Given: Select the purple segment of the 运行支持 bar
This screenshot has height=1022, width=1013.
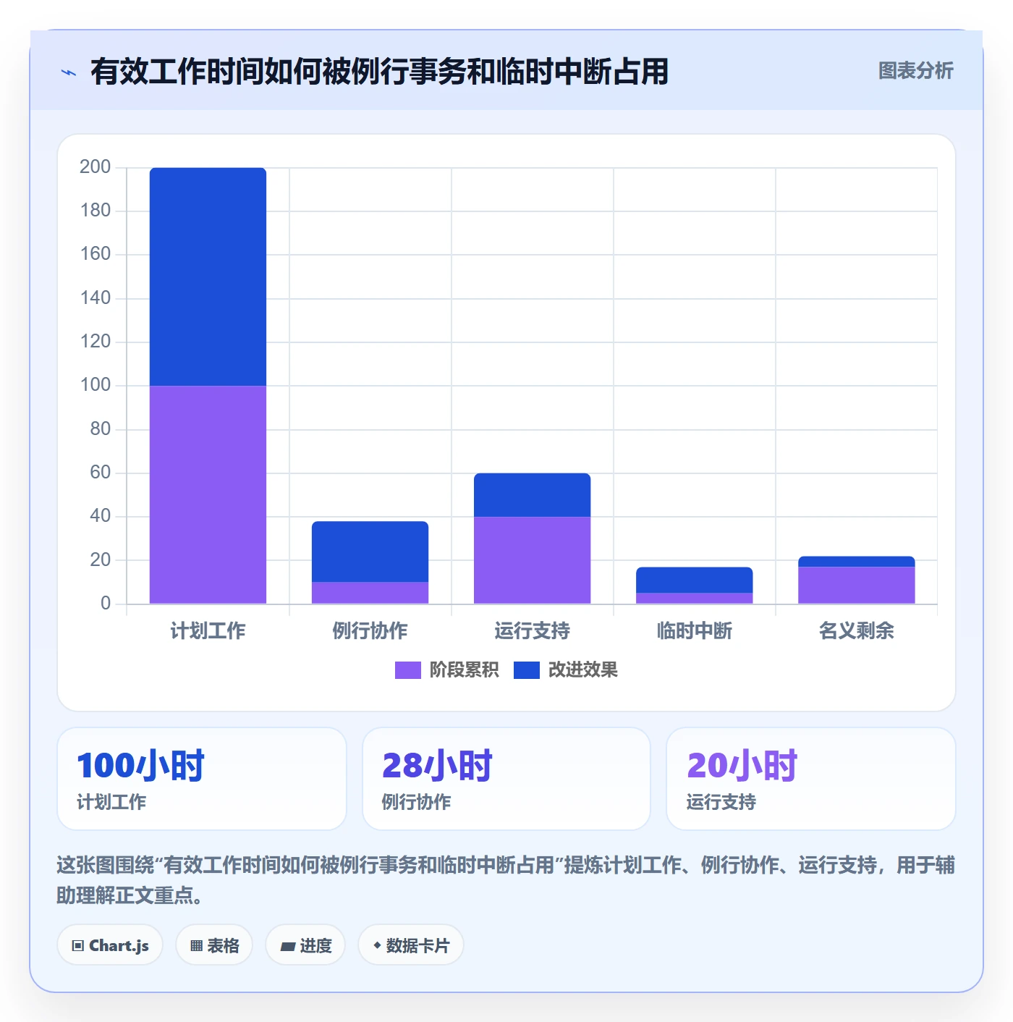Looking at the screenshot, I should coord(533,560).
